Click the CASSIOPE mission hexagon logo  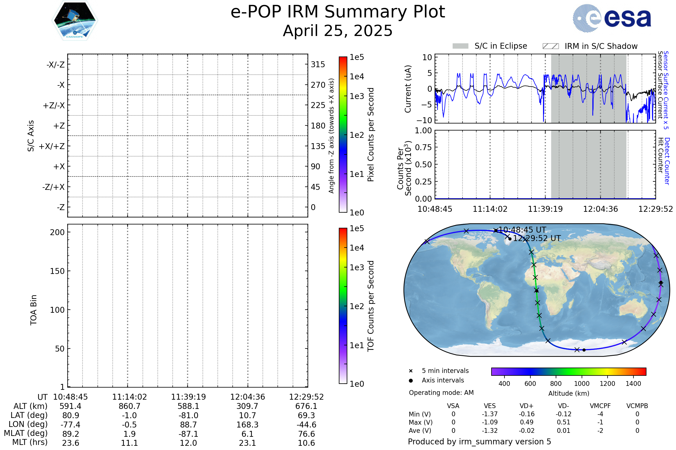tap(75, 21)
